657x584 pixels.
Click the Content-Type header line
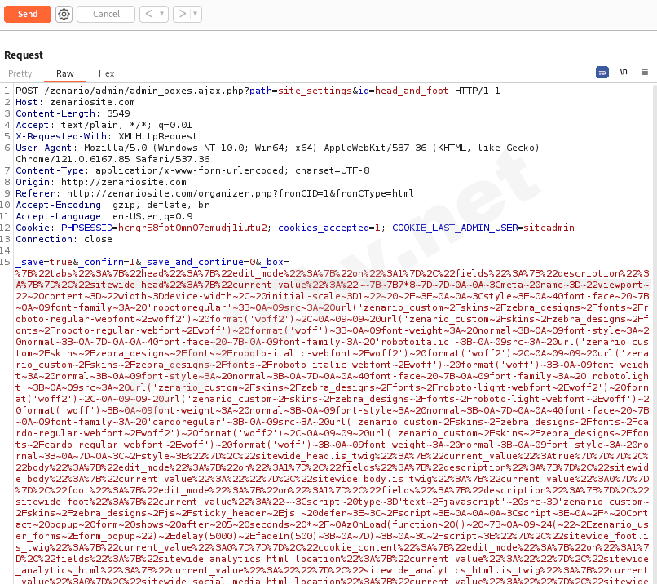coord(192,170)
